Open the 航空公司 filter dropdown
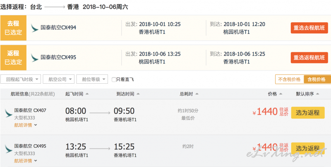This screenshot has width=331, height=167. coord(58,79)
